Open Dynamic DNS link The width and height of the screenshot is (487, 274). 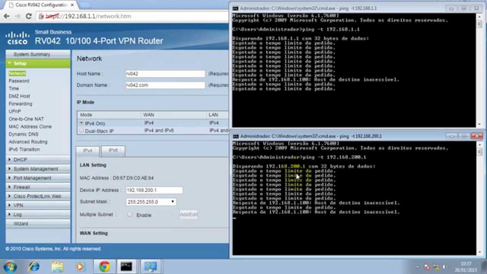pos(24,134)
